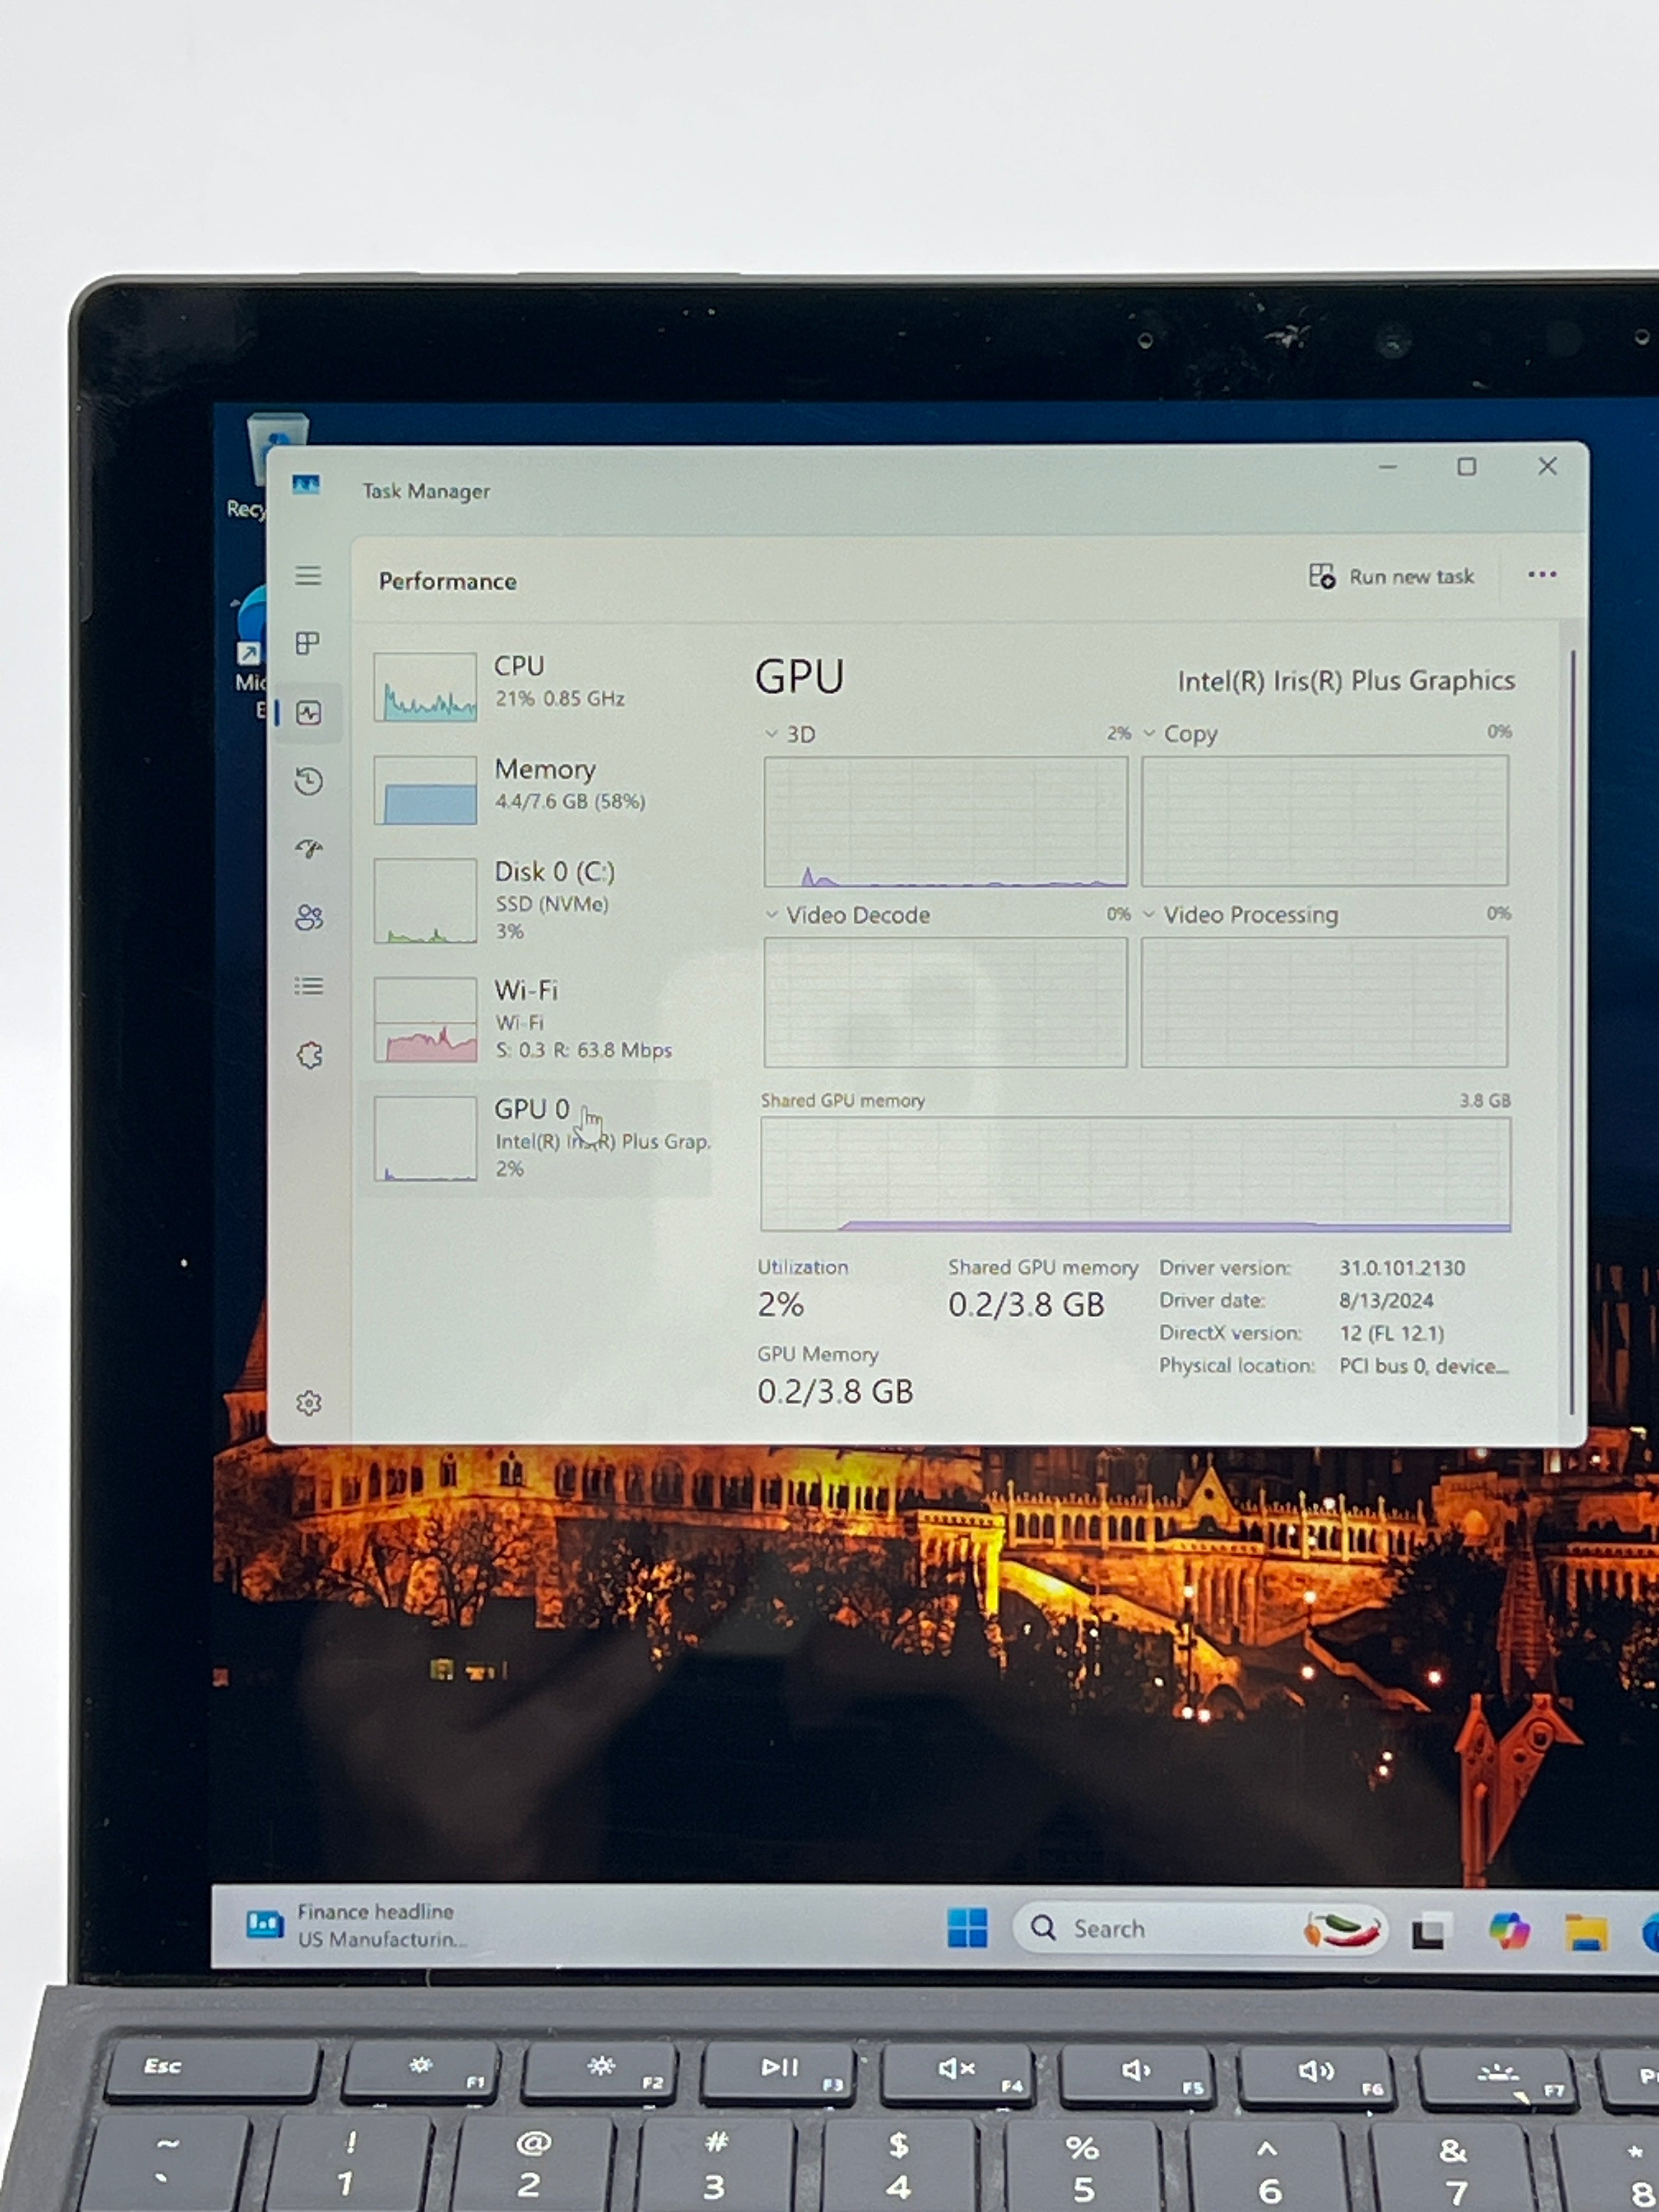
Task: Click the taskbar Search box
Action: tap(1200, 1928)
